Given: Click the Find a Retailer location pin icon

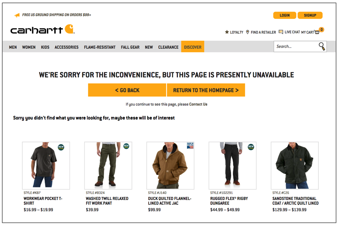Looking at the screenshot, I should [x=247, y=31].
